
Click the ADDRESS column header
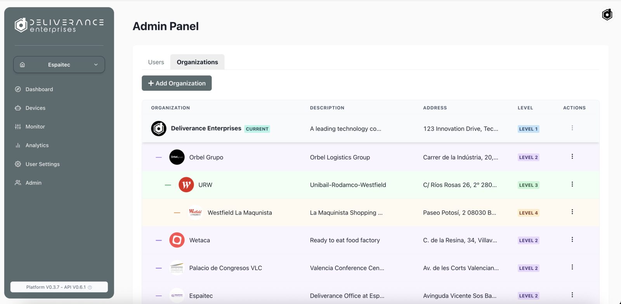[x=435, y=108]
